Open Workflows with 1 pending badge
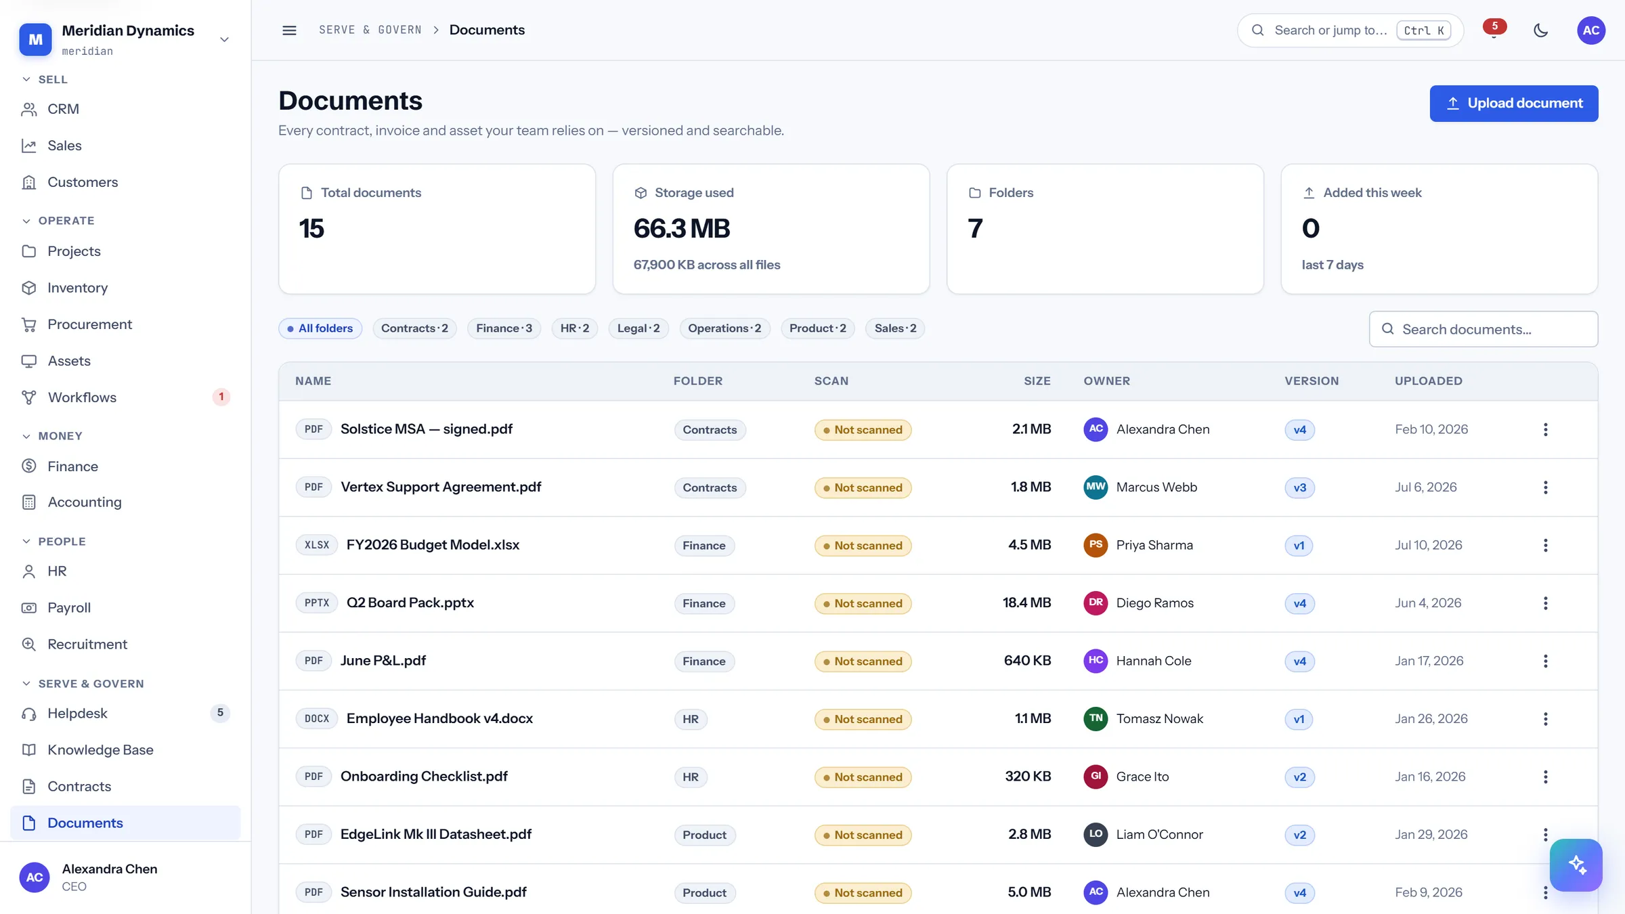Viewport: 1625px width, 914px height. pos(125,397)
